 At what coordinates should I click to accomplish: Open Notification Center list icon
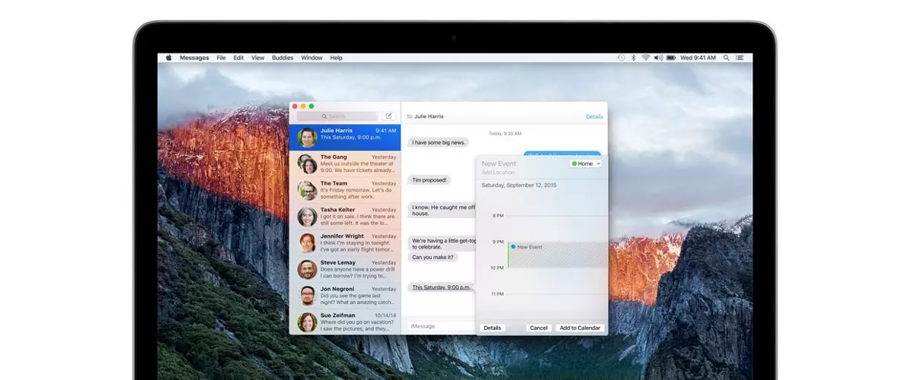click(x=740, y=58)
